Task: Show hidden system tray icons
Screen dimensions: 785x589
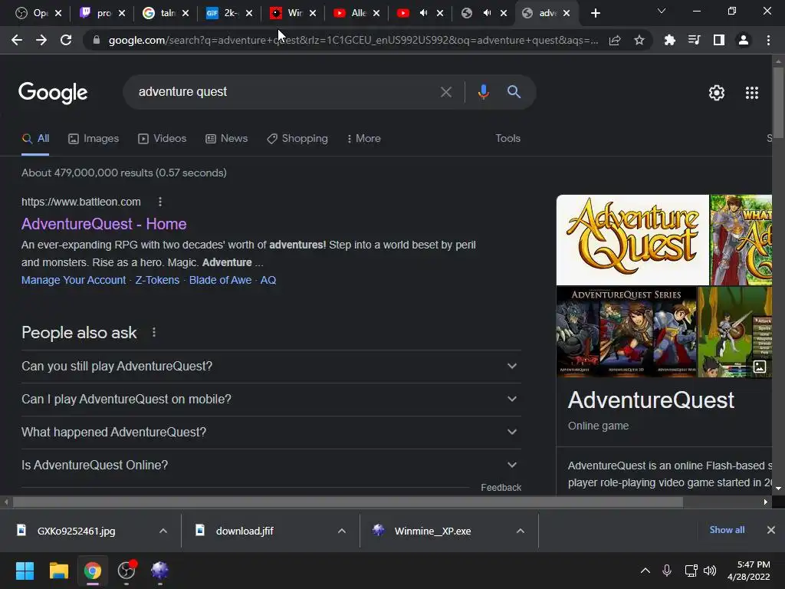Action: (645, 571)
